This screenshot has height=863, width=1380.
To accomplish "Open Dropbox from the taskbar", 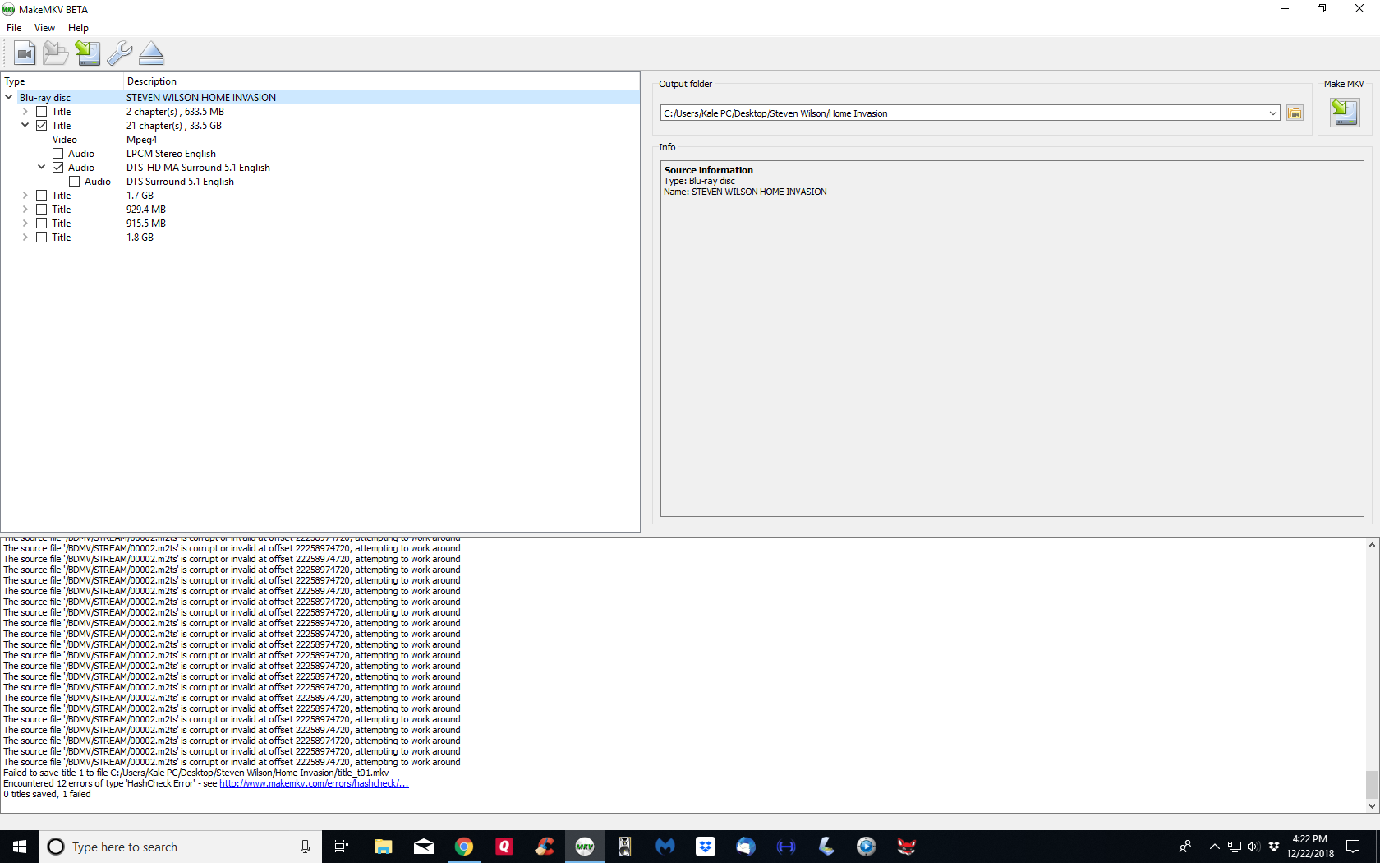I will pos(706,847).
